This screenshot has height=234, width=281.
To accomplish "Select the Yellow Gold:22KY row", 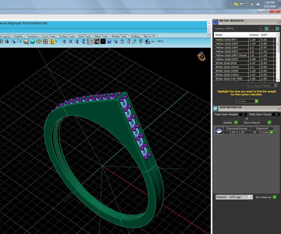I will [245, 59].
